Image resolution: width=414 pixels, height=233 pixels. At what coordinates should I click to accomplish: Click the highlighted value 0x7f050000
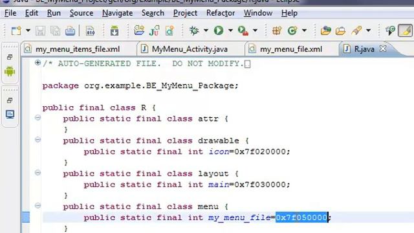point(301,217)
